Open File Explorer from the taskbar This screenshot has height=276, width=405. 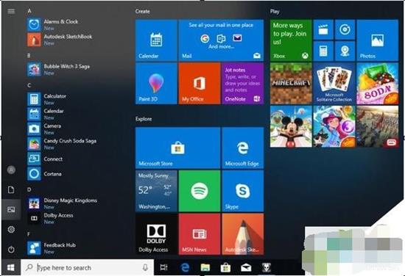click(x=205, y=267)
